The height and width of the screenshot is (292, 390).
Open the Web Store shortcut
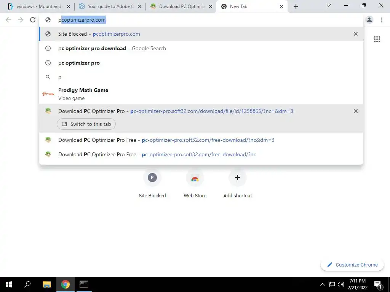click(195, 184)
